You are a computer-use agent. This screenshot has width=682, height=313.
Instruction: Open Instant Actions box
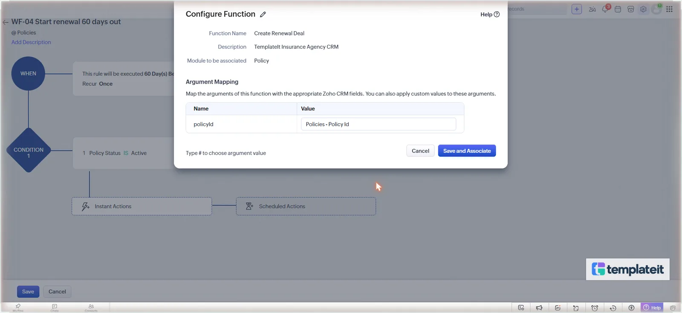pos(142,206)
